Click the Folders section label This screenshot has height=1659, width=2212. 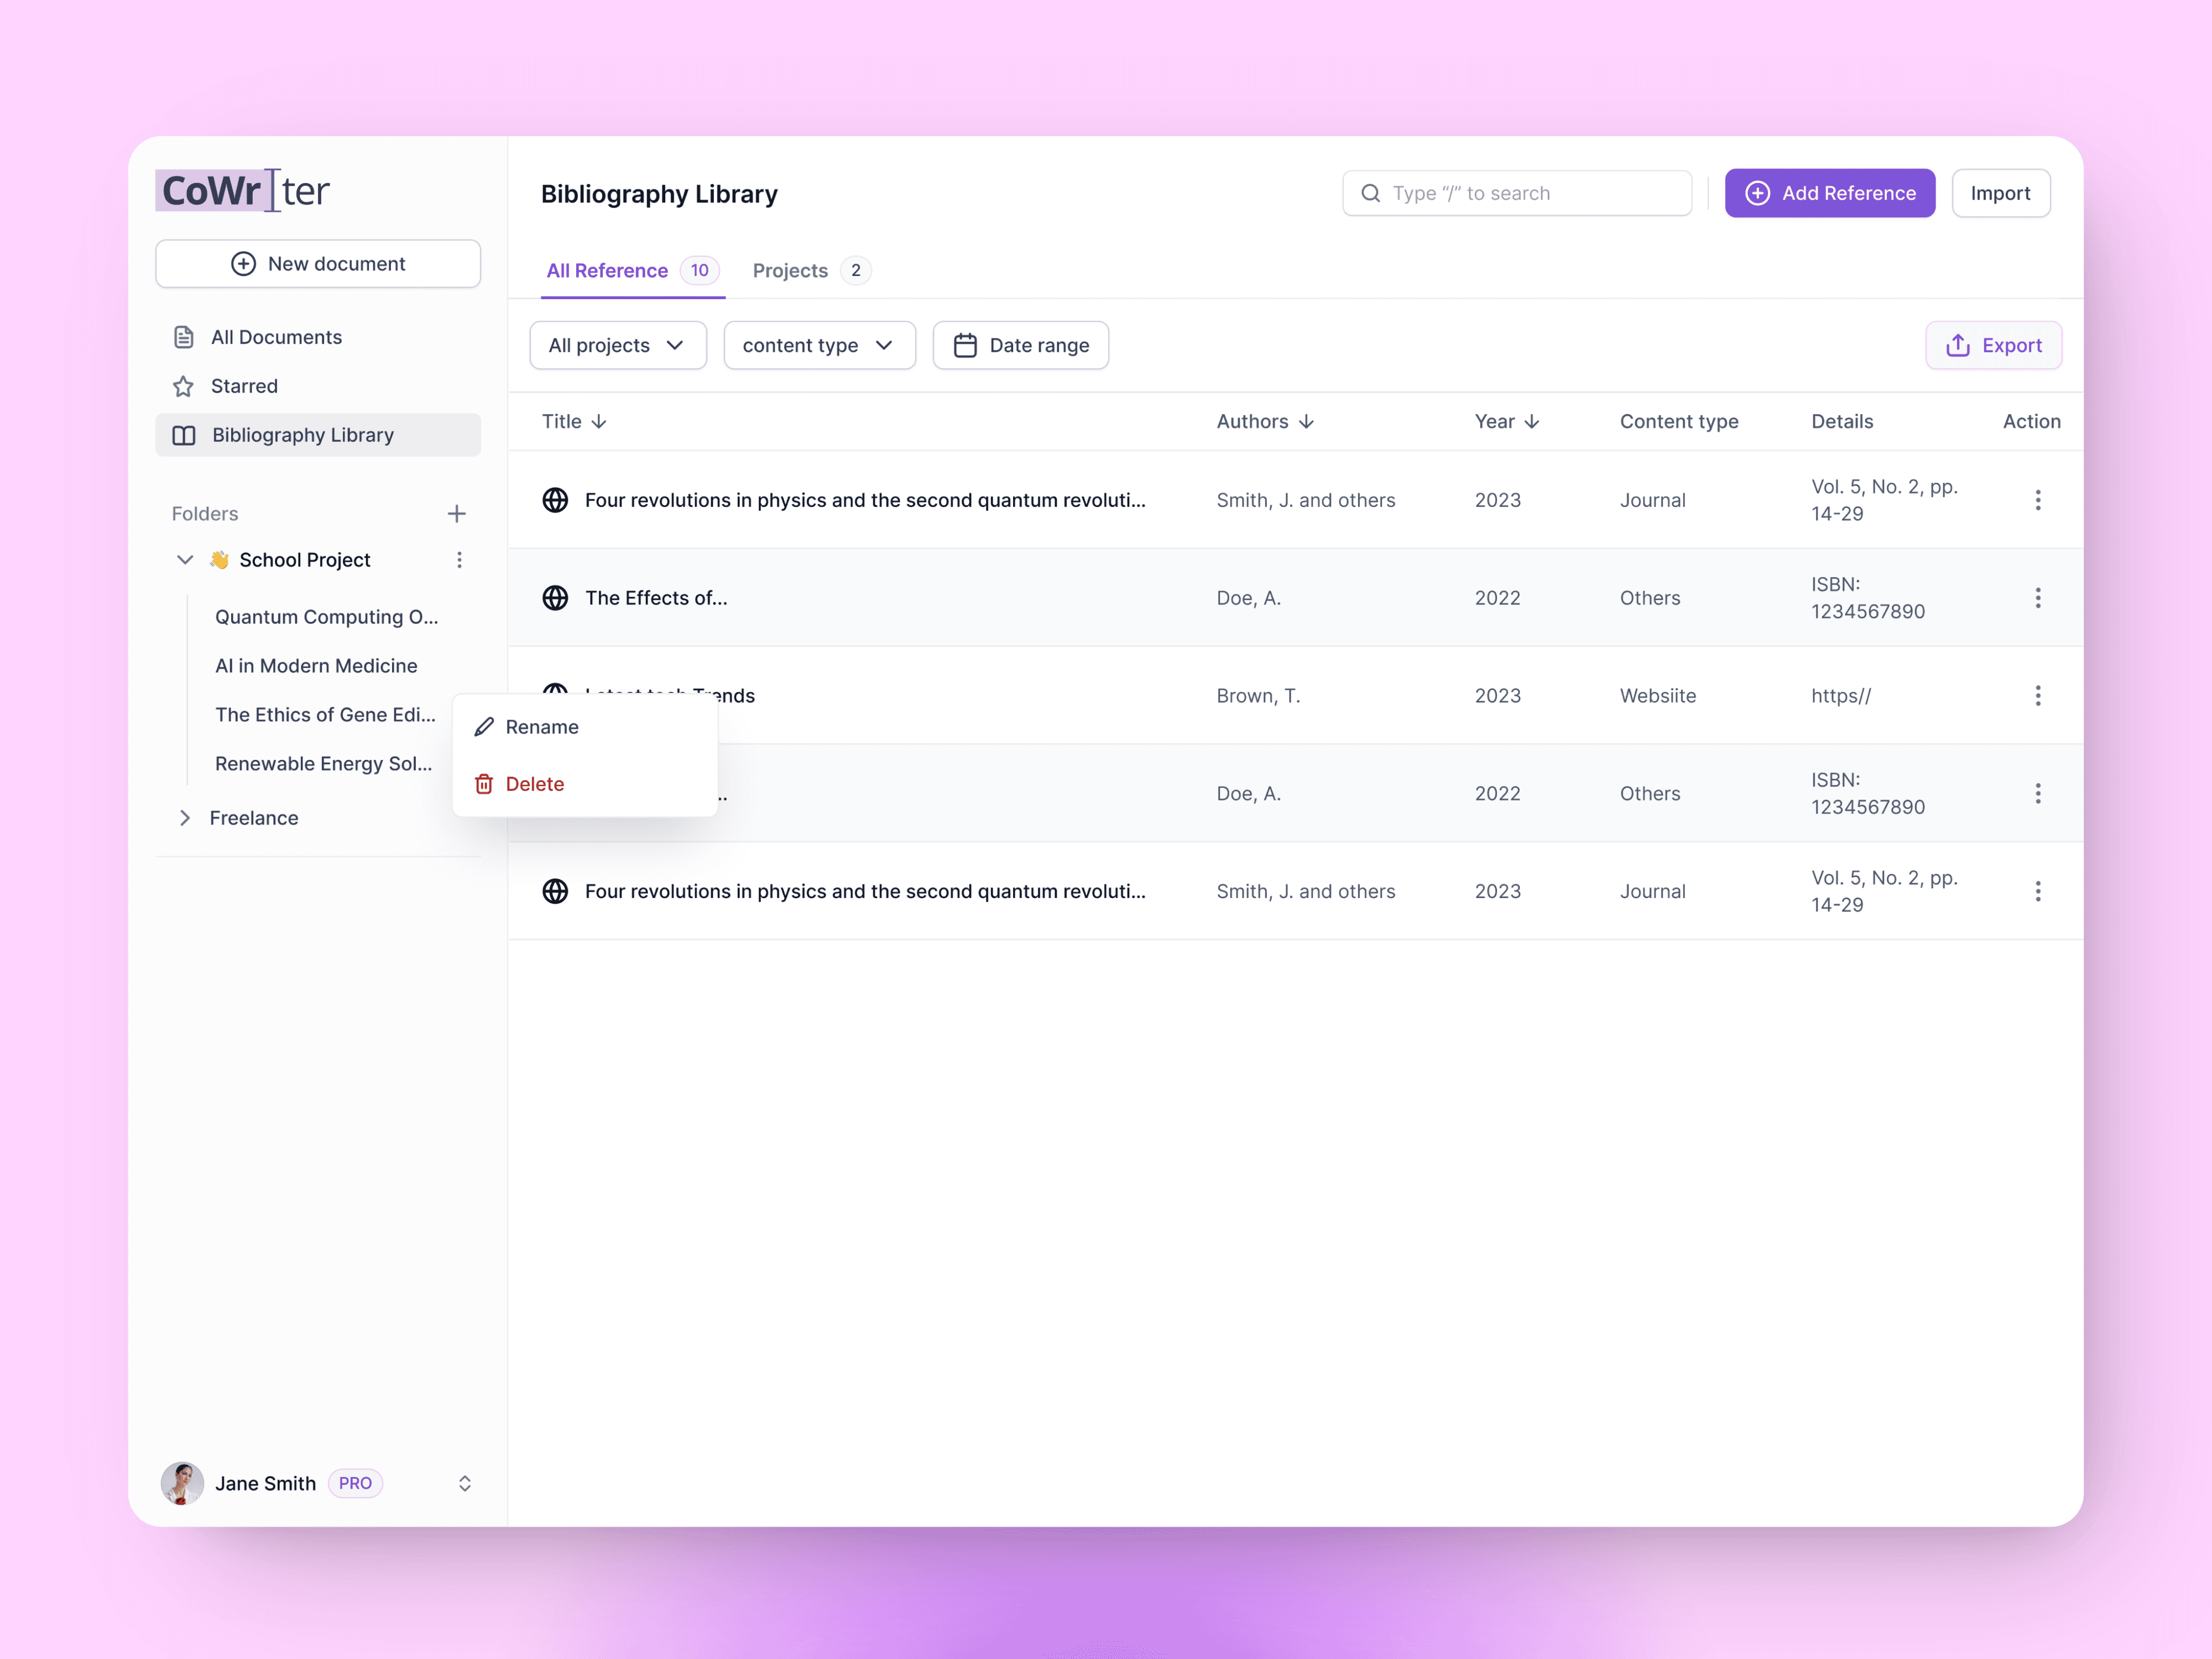[x=205, y=514]
